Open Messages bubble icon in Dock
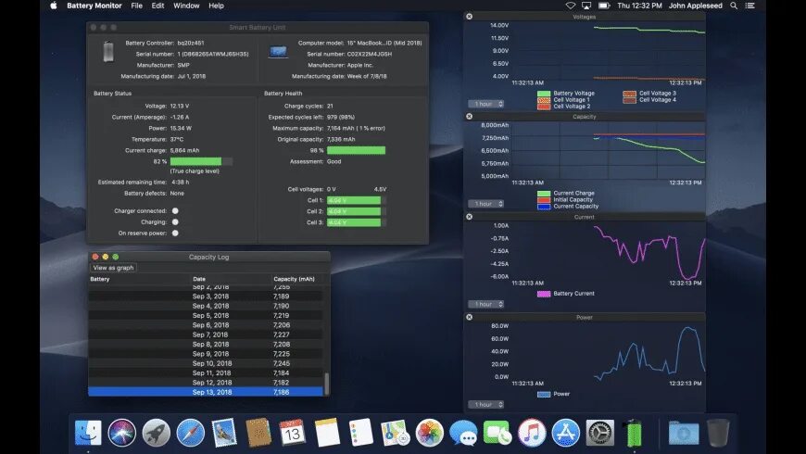 (463, 433)
